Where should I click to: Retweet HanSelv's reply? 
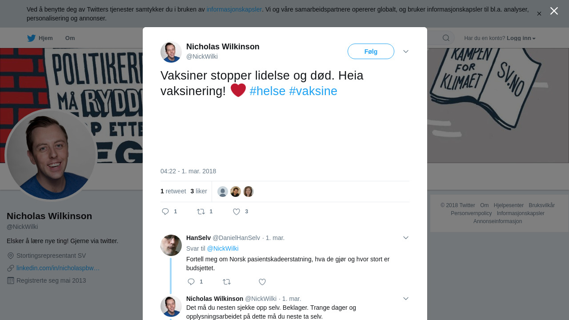(x=227, y=282)
